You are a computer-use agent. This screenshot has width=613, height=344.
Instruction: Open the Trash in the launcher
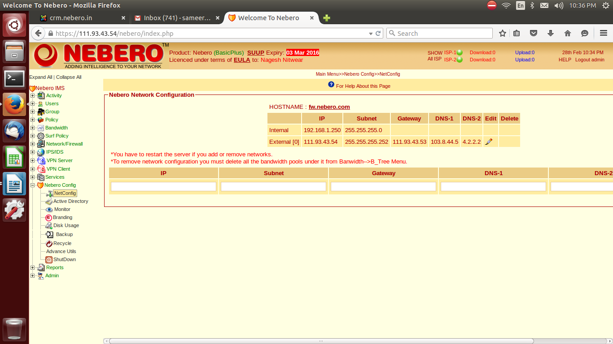coord(14,329)
